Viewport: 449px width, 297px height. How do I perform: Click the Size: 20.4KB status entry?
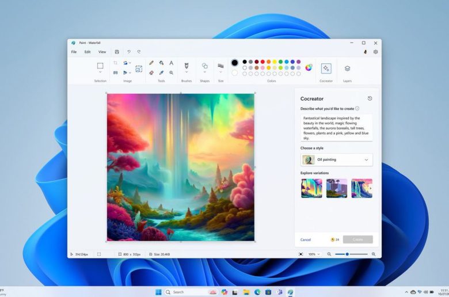point(159,254)
